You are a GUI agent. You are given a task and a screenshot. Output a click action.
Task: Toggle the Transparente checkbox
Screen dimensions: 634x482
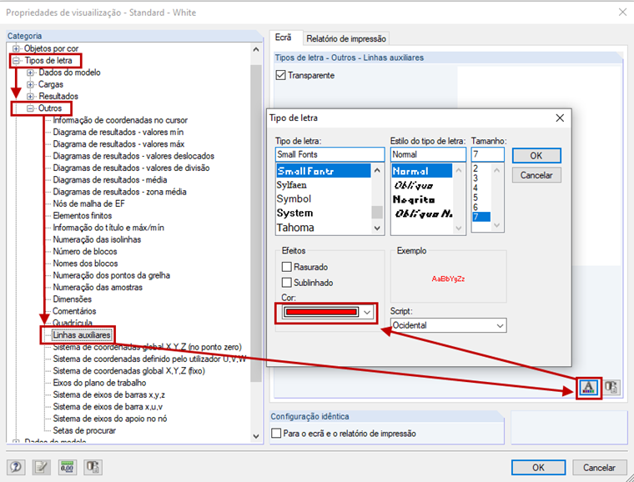tap(280, 75)
